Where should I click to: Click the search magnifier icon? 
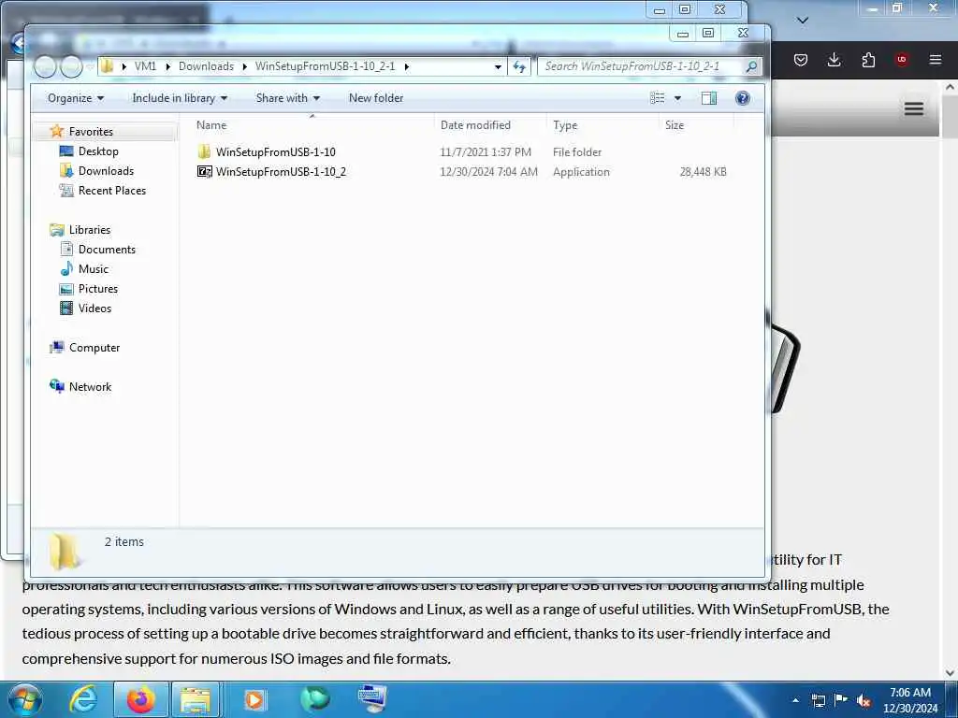pos(751,66)
